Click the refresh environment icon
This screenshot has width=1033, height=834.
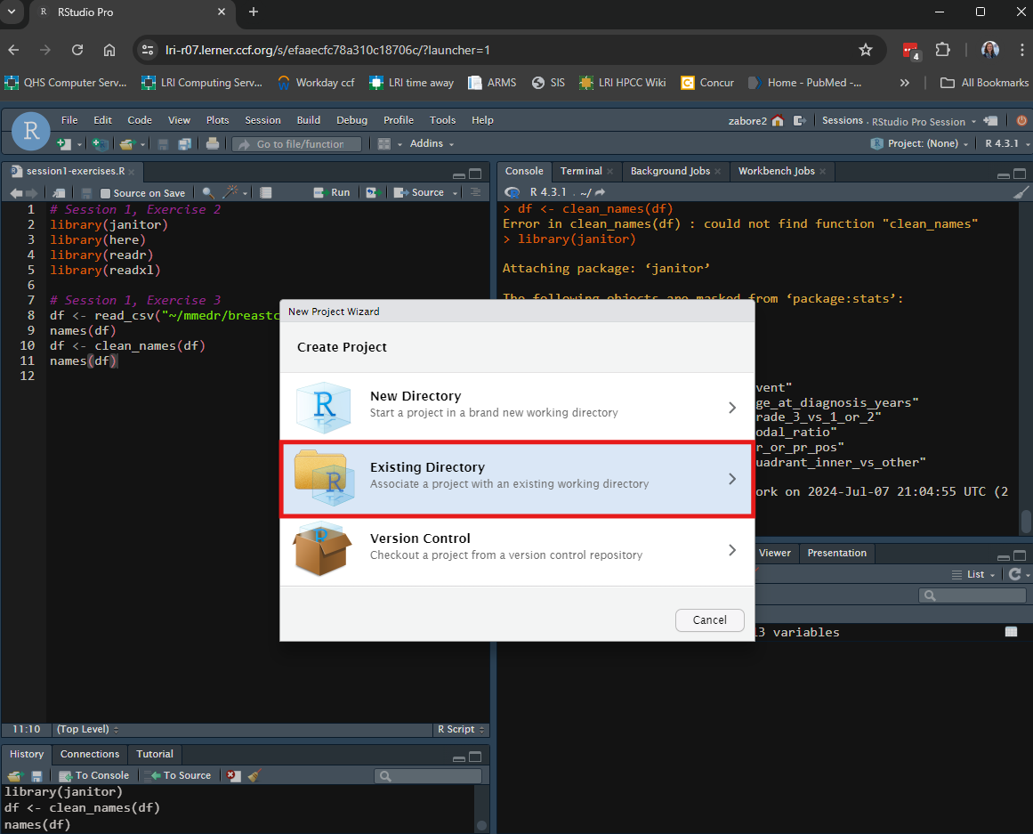coord(1015,574)
